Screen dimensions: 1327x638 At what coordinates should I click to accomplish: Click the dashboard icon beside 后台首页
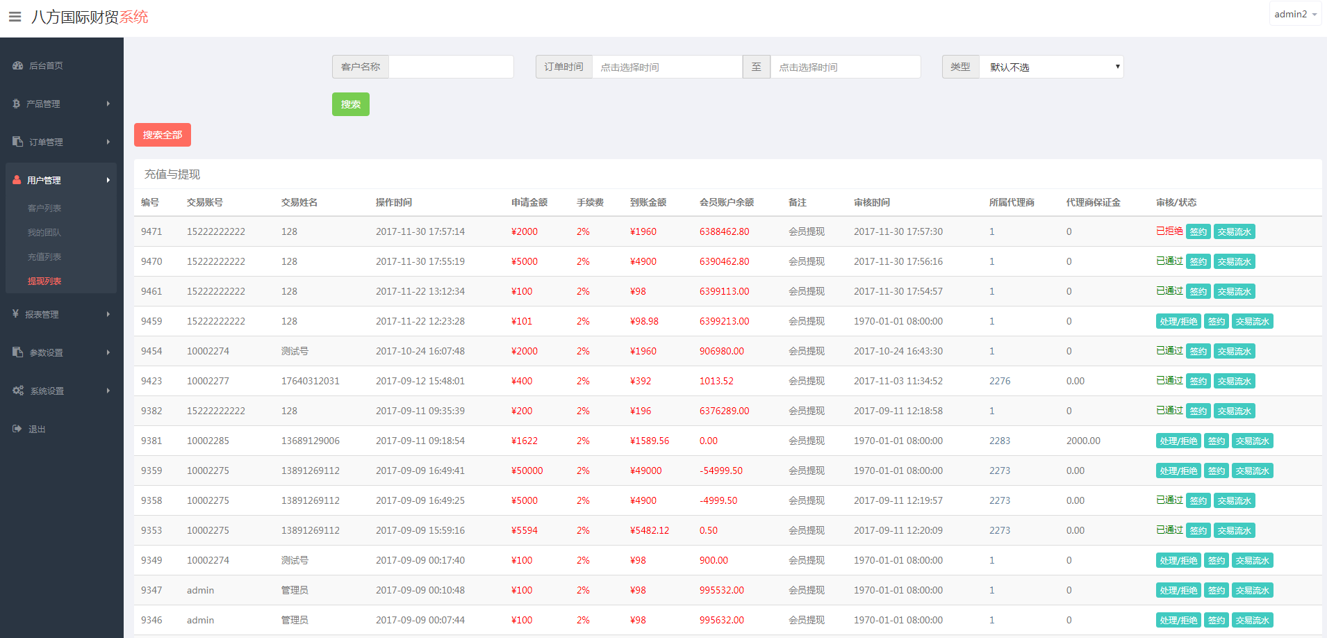coord(18,65)
